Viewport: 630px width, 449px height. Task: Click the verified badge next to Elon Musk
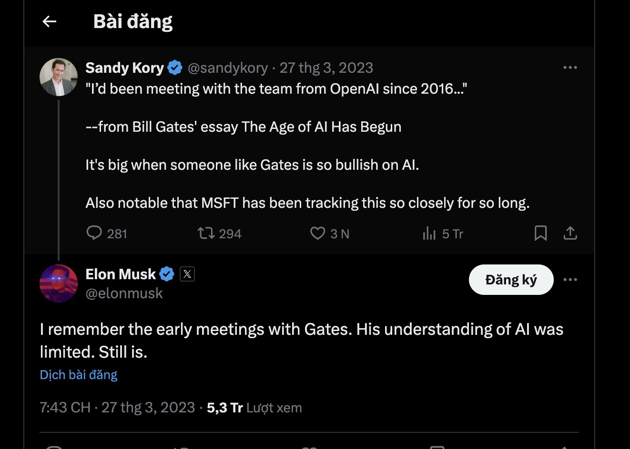(x=166, y=273)
